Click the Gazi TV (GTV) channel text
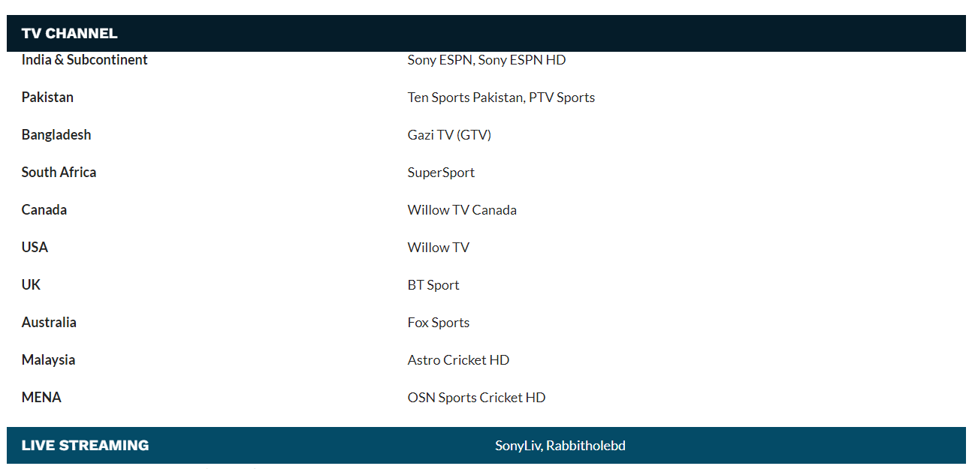972x469 pixels. (449, 135)
